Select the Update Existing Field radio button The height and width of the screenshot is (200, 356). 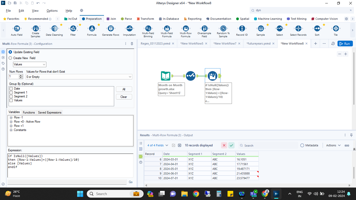point(10,52)
